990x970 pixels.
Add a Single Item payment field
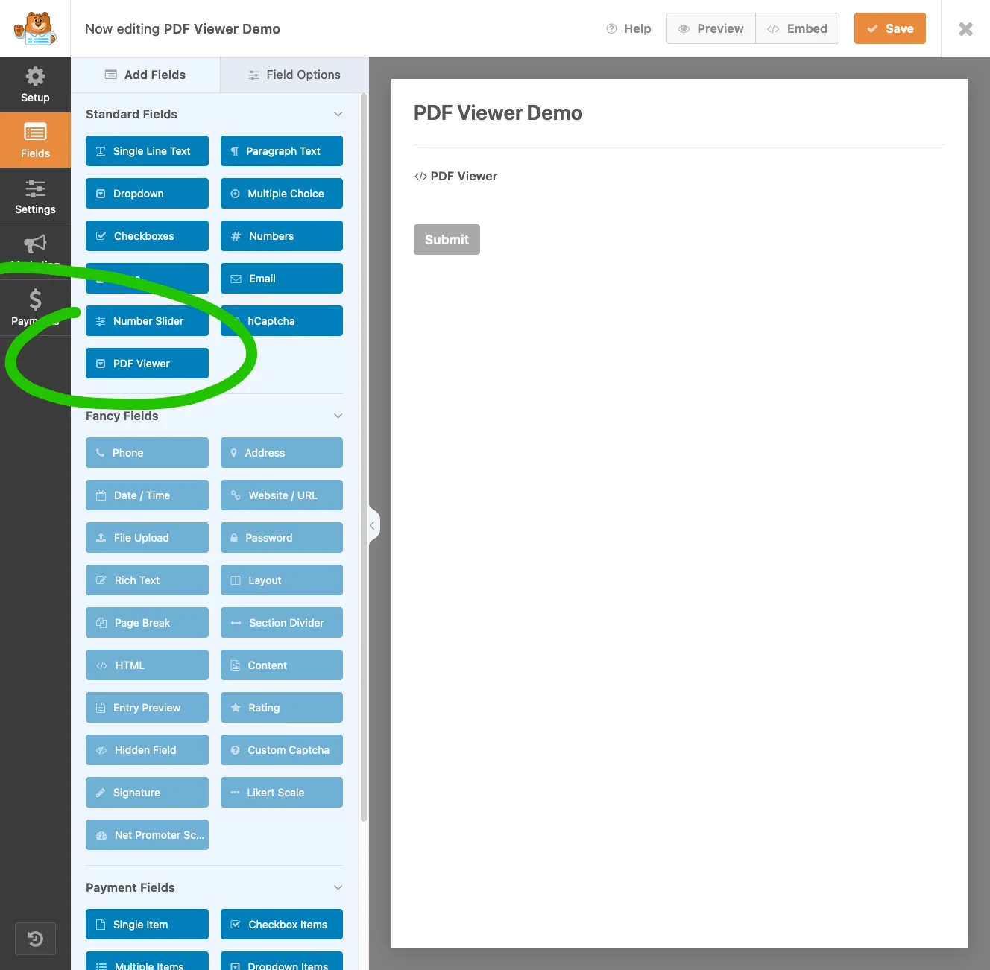(x=147, y=925)
